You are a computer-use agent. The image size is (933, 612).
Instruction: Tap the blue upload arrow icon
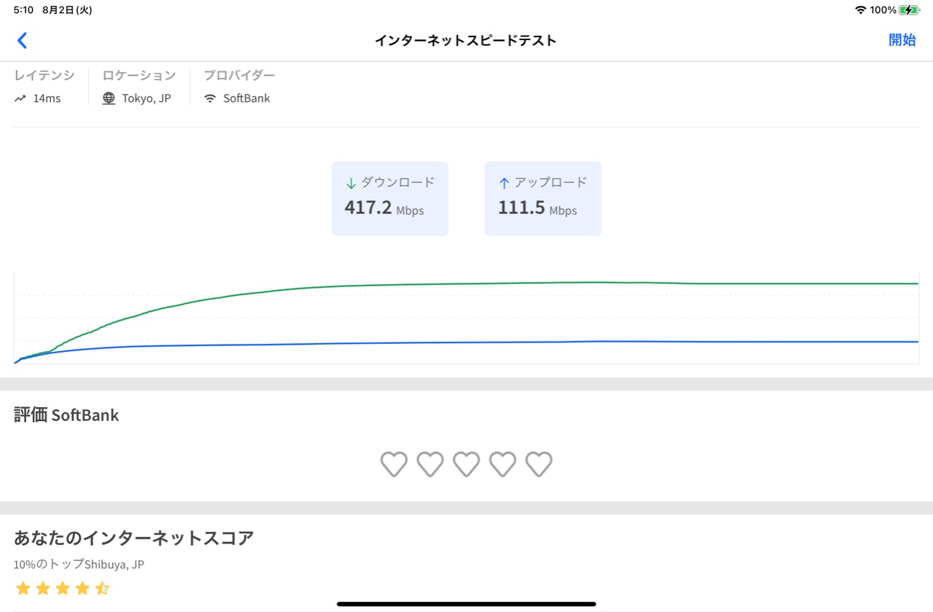pyautogui.click(x=504, y=184)
